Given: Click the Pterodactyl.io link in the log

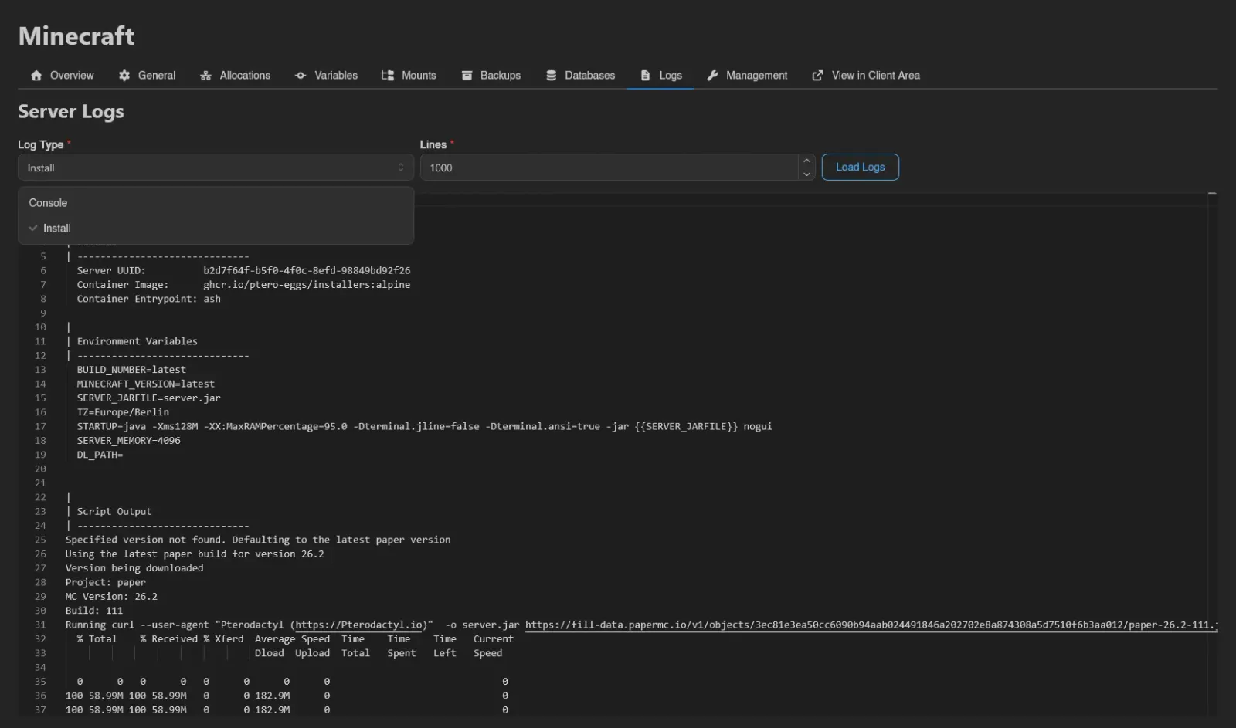Looking at the screenshot, I should coord(359,625).
